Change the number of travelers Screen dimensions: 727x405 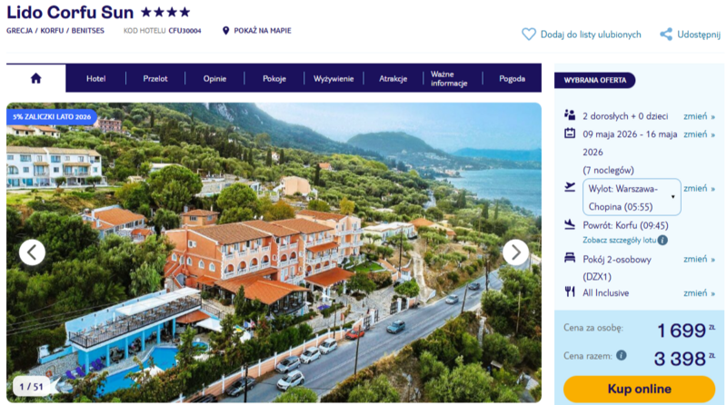click(x=699, y=116)
